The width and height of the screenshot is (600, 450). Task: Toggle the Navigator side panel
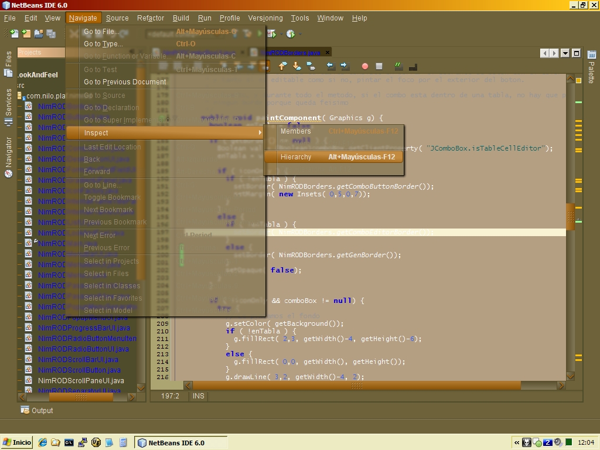[8, 156]
